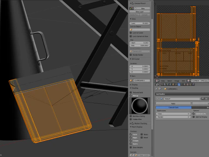Open the Image menu in UV editor
This screenshot has width=209, height=157.
[177, 81]
